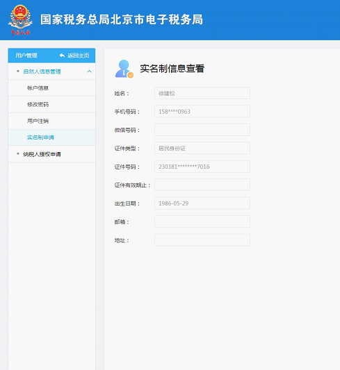Image resolution: width=340 pixels, height=370 pixels.
Task: Click the 证件类型 field showing 居民身份证
Action: click(x=202, y=148)
